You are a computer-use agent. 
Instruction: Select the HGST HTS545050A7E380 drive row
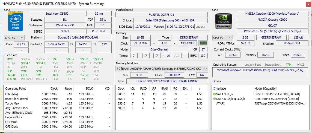[x=260, y=94]
